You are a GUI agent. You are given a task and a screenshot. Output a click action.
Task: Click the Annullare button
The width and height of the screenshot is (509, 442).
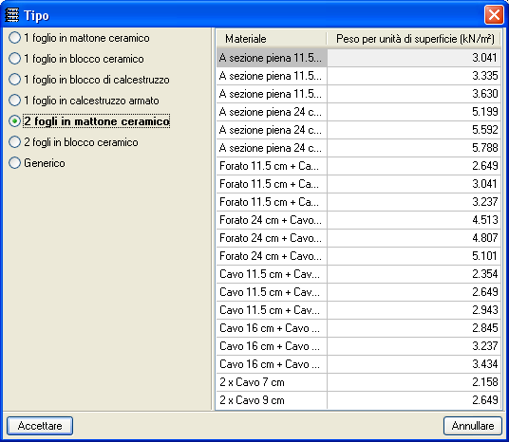tap(473, 426)
